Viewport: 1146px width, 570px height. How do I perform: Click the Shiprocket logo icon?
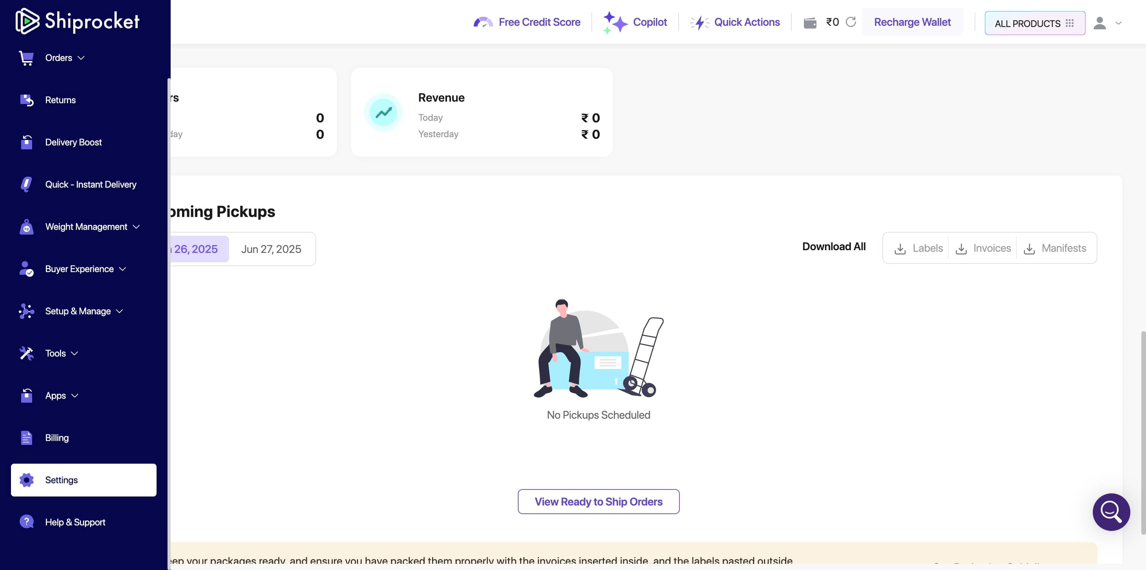pos(27,22)
